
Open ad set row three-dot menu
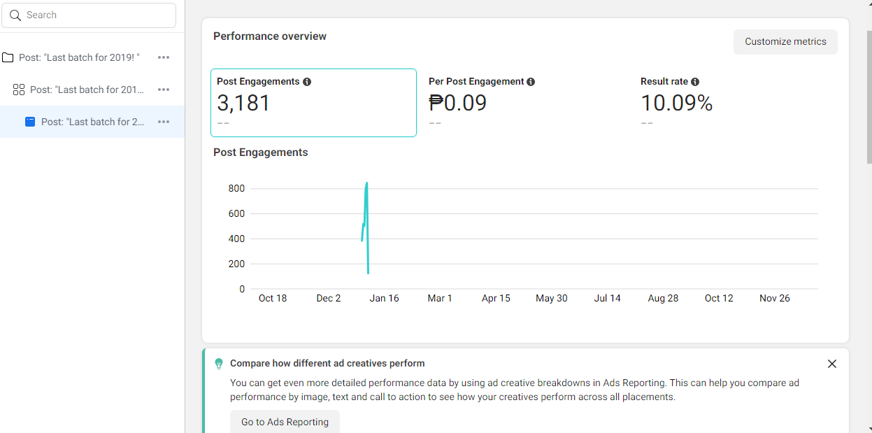click(164, 90)
